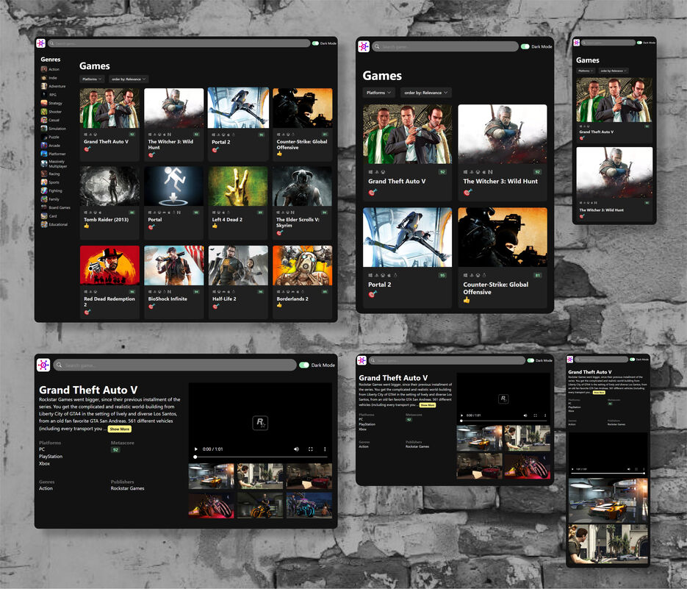The image size is (687, 589).
Task: Click Show More in the medium GTA V detail window
Action: point(428,405)
